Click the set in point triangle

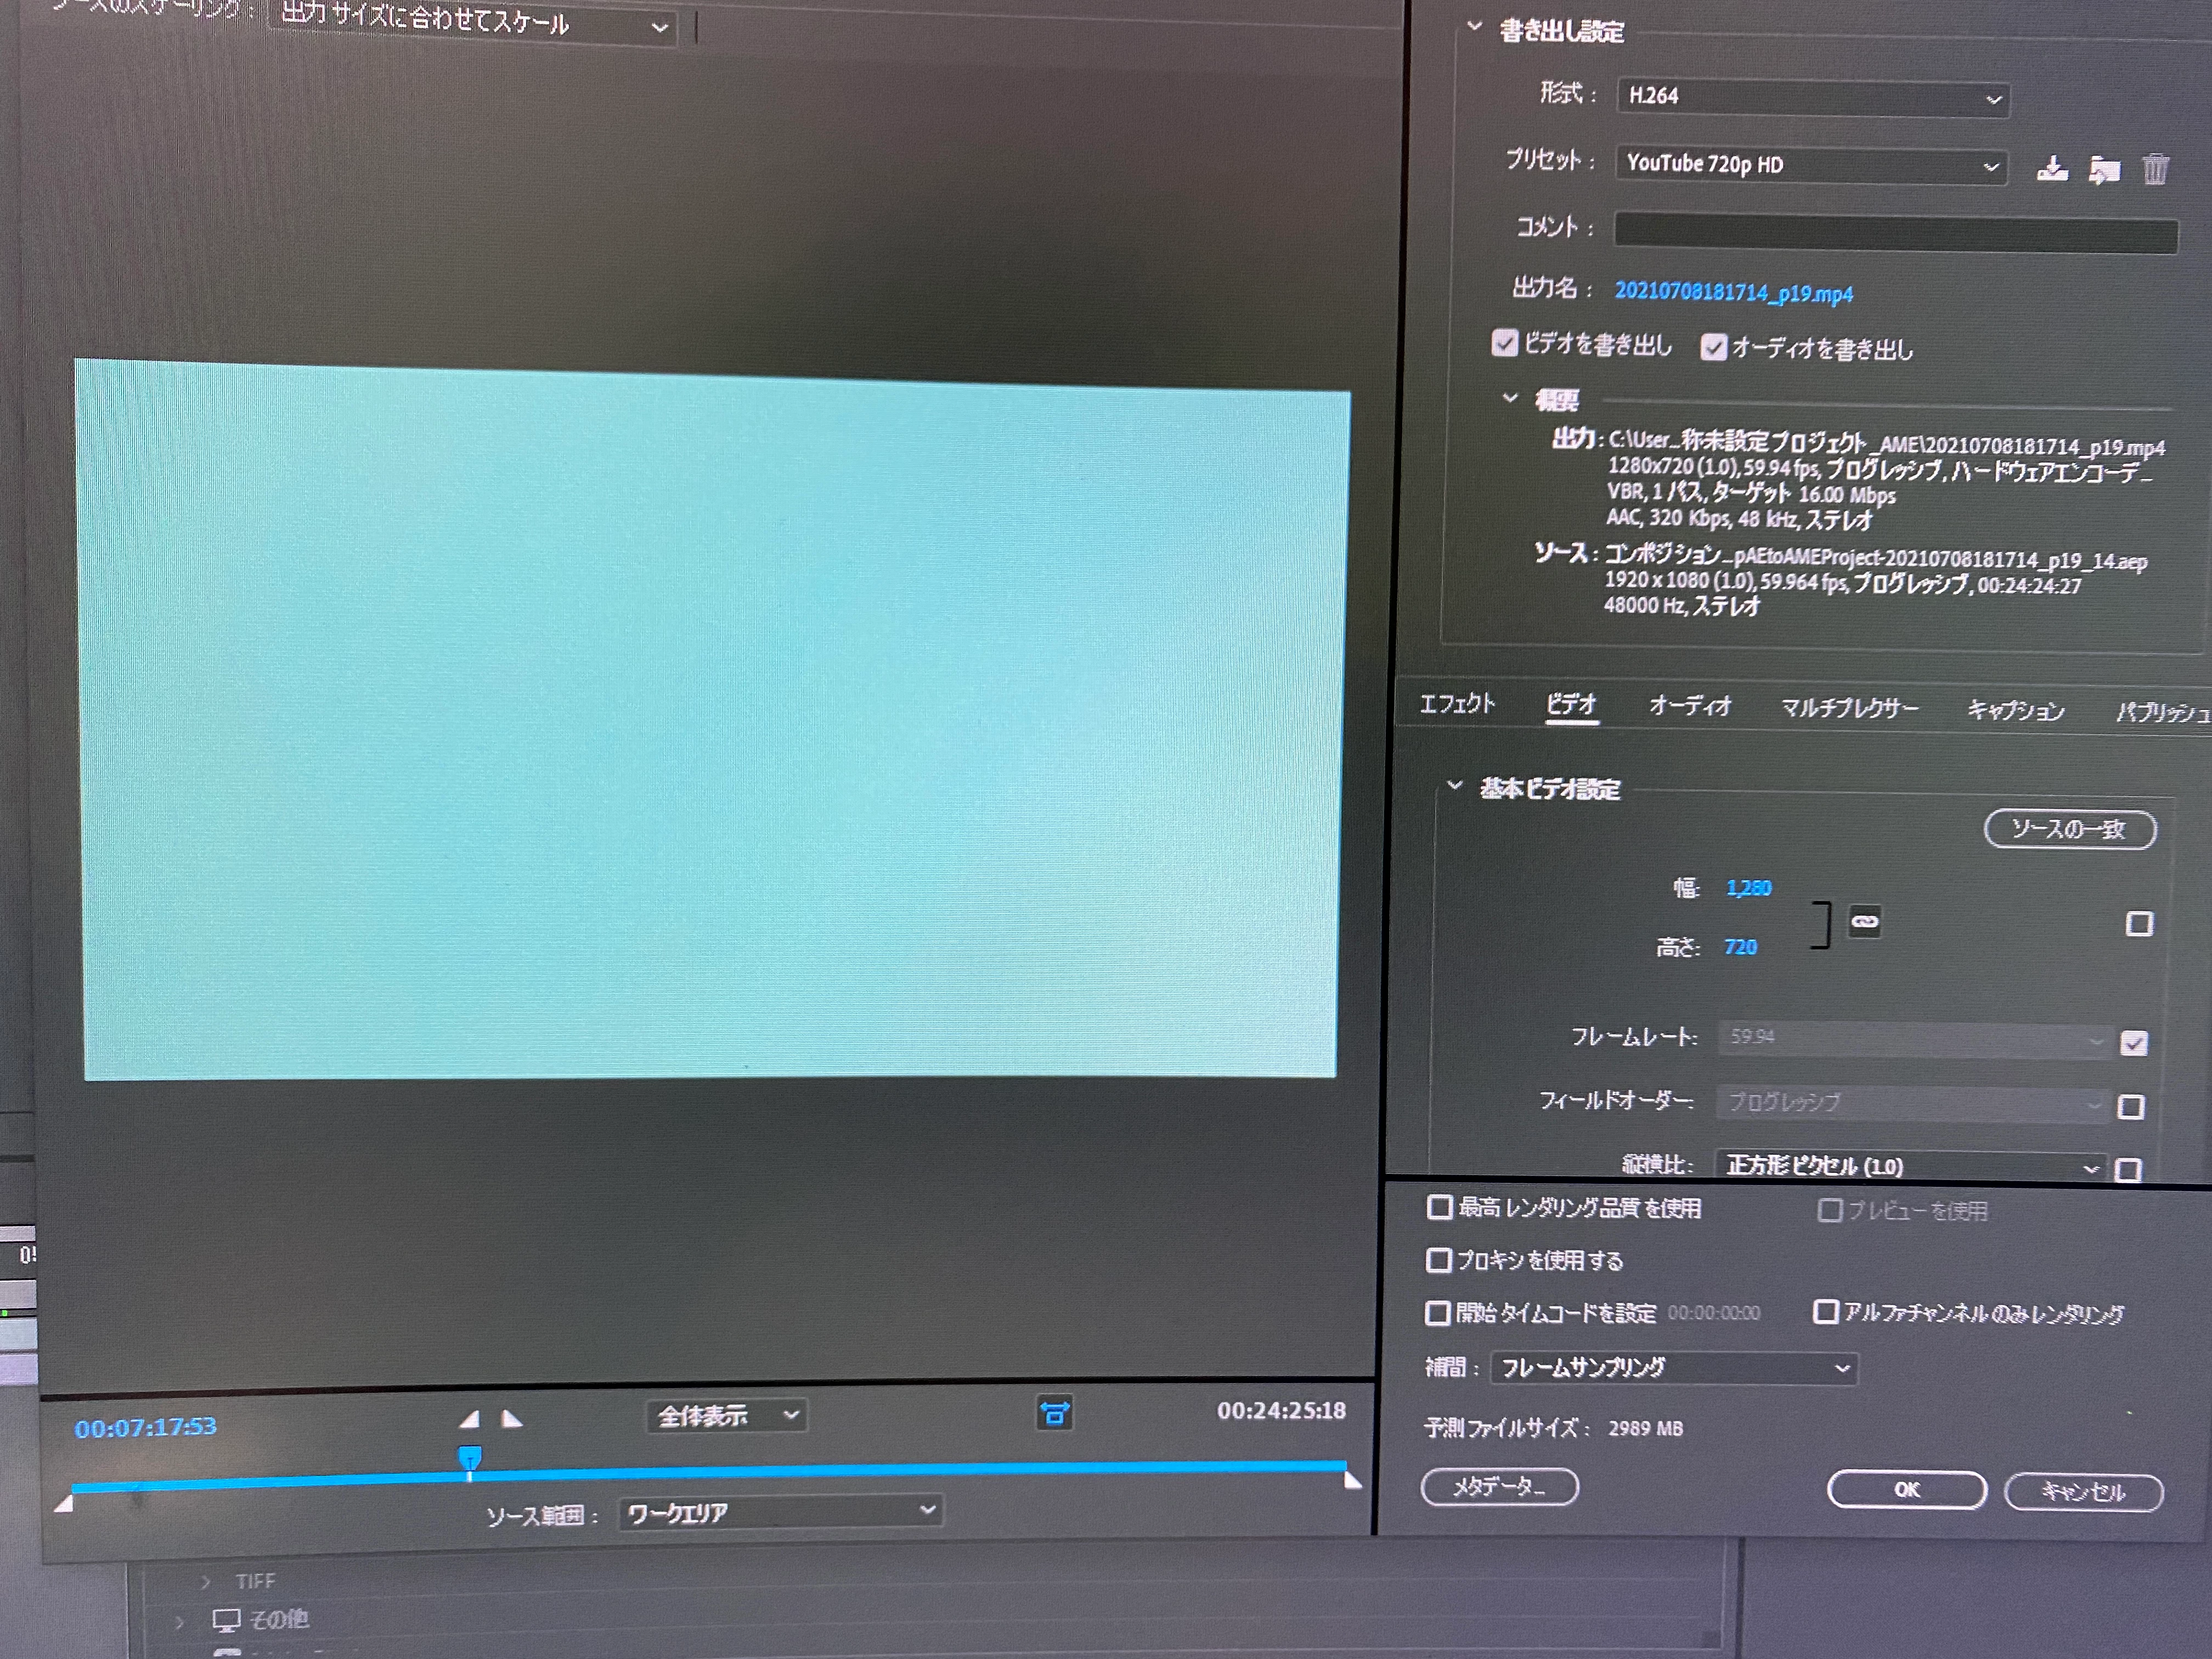(x=469, y=1418)
